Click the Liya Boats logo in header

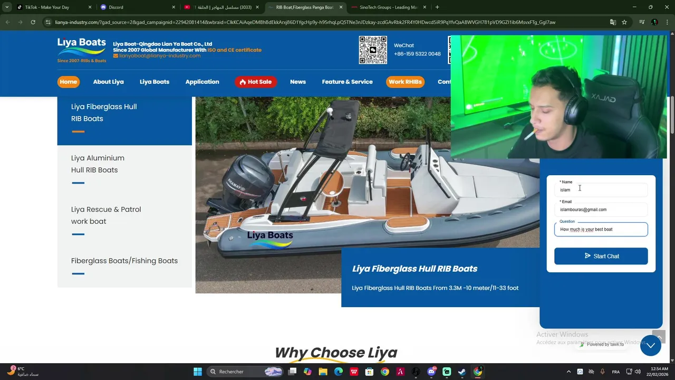click(82, 50)
